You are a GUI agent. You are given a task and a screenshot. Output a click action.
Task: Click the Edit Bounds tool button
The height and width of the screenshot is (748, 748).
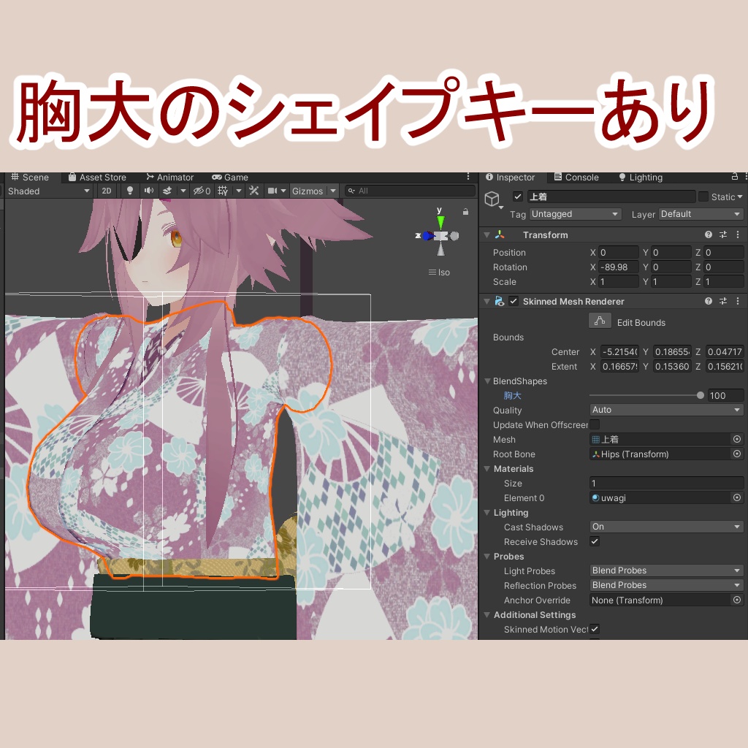click(x=600, y=321)
